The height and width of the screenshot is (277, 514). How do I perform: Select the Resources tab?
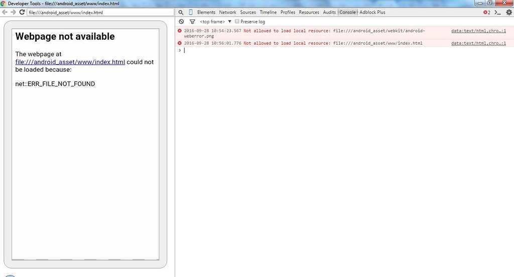[x=309, y=12]
